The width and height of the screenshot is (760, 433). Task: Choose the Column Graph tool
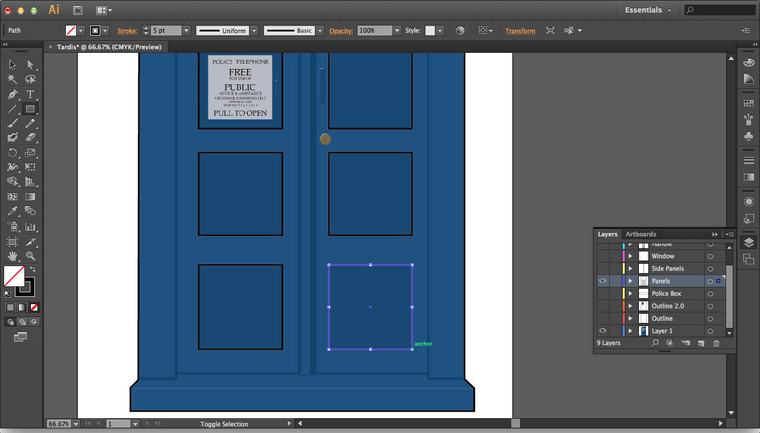click(x=30, y=226)
